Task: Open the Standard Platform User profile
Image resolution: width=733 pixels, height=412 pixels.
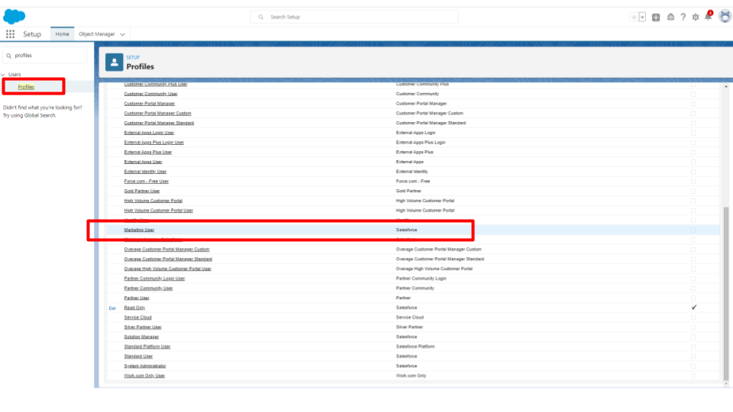Action: [147, 346]
